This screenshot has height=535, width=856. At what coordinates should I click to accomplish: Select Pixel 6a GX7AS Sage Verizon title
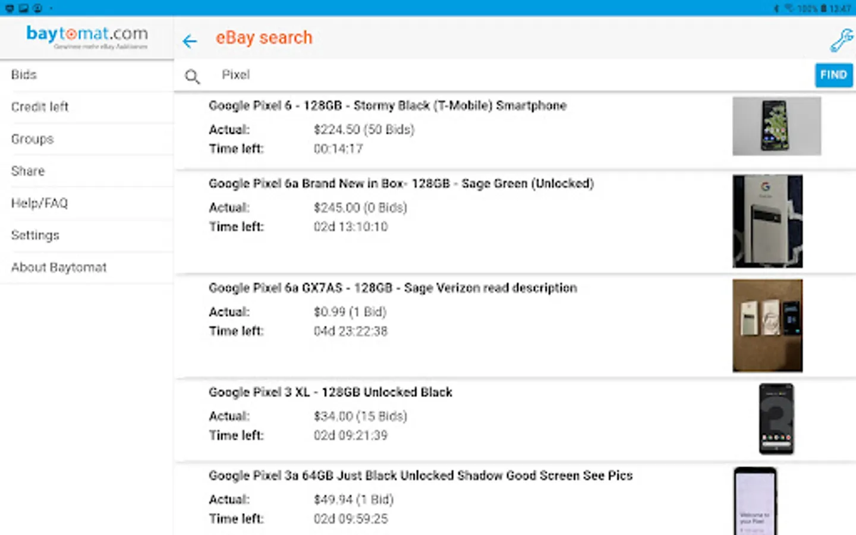click(393, 288)
